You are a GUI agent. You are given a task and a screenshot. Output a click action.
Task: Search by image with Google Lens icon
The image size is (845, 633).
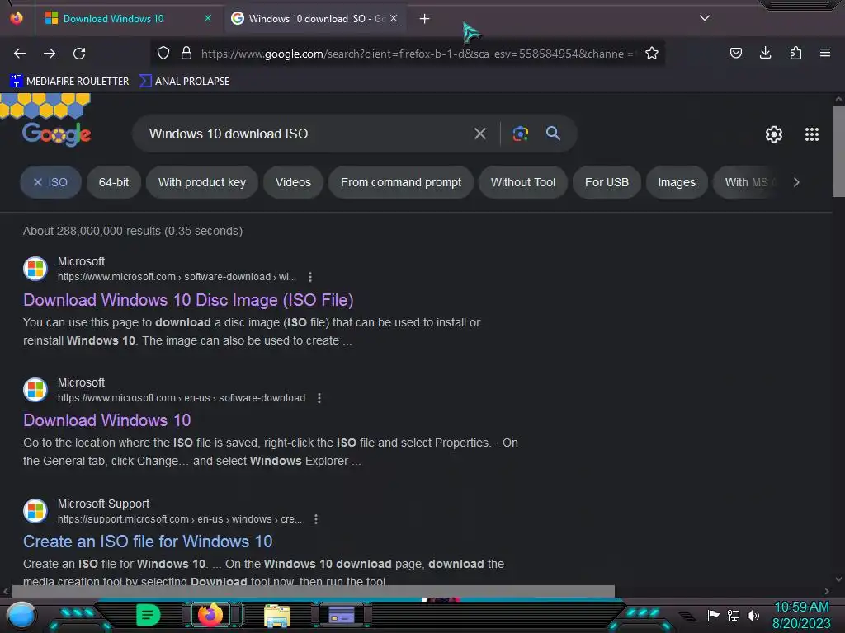[520, 134]
